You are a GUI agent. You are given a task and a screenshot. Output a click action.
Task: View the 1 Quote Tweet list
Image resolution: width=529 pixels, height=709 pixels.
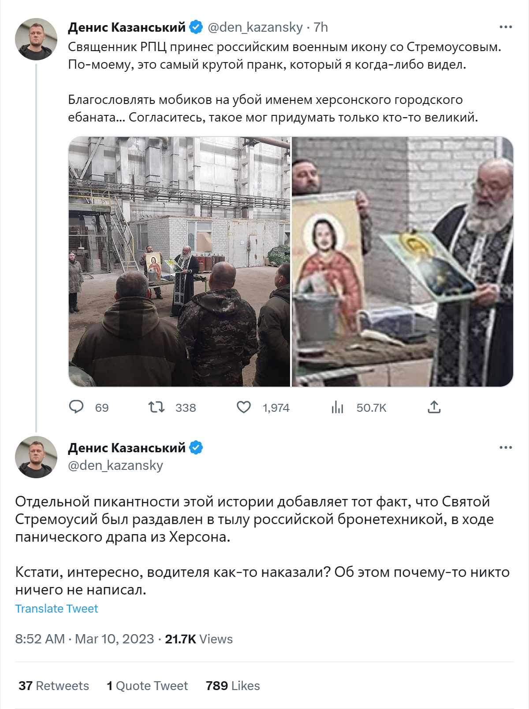pyautogui.click(x=147, y=686)
